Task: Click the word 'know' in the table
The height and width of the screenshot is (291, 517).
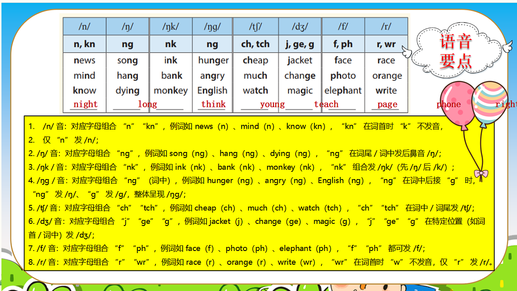Action: [x=84, y=90]
